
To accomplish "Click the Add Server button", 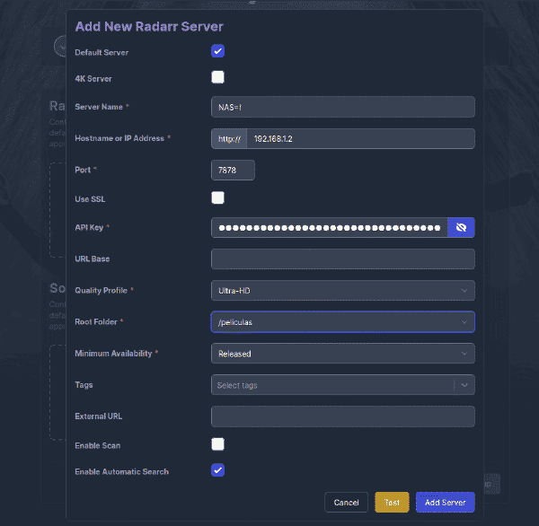I will 446,503.
